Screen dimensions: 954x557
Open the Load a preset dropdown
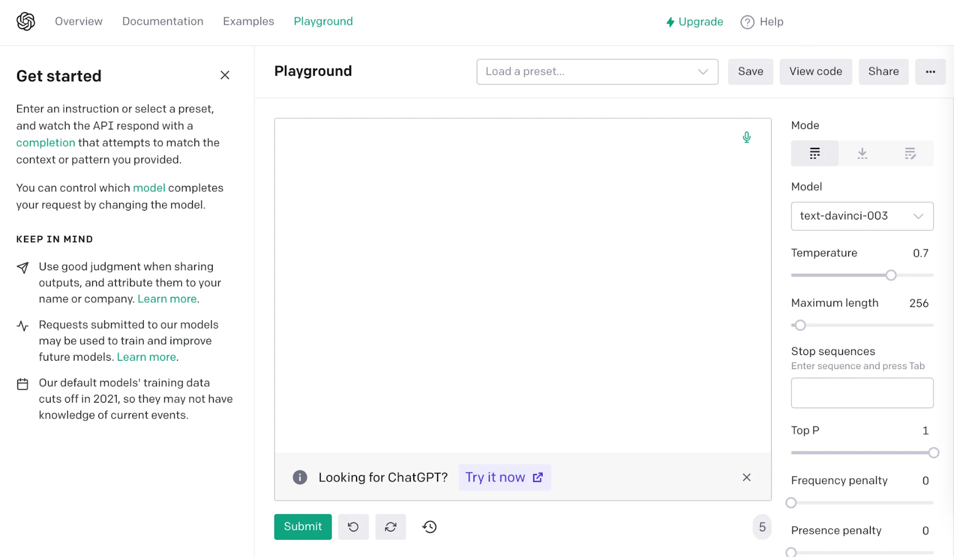click(597, 72)
